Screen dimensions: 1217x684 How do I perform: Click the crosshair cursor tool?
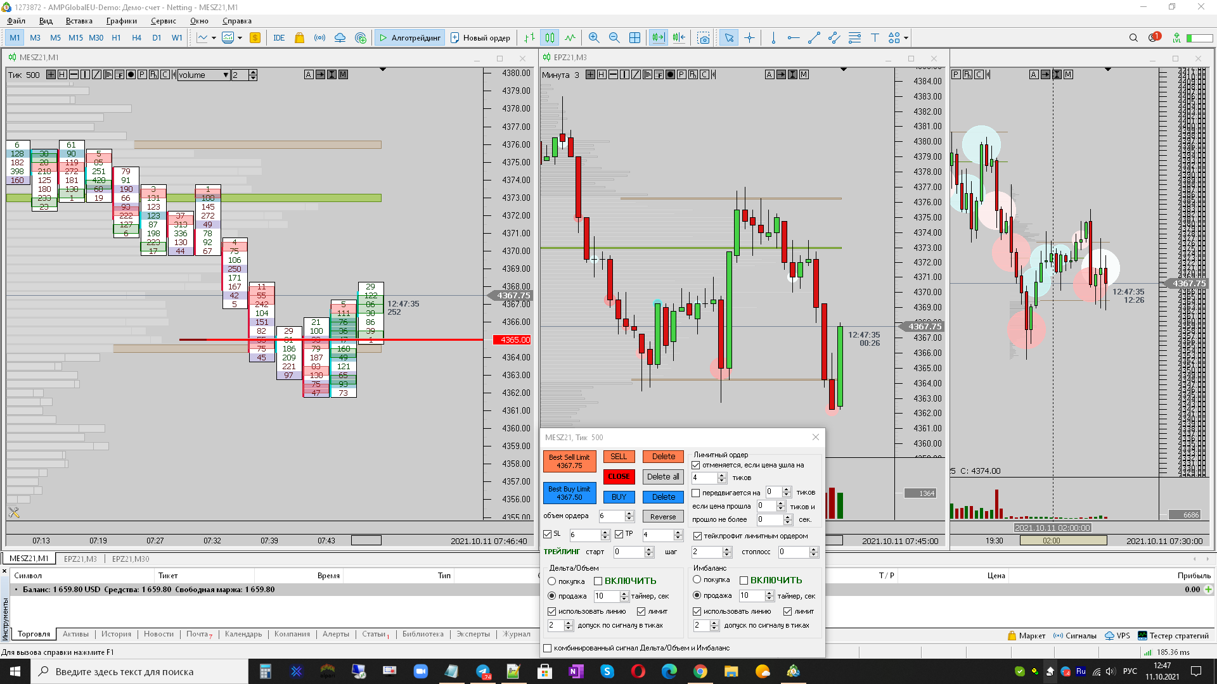pyautogui.click(x=749, y=38)
